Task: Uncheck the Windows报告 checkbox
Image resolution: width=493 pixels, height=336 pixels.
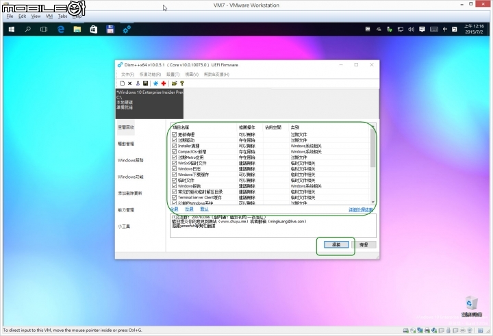Action: pos(174,185)
